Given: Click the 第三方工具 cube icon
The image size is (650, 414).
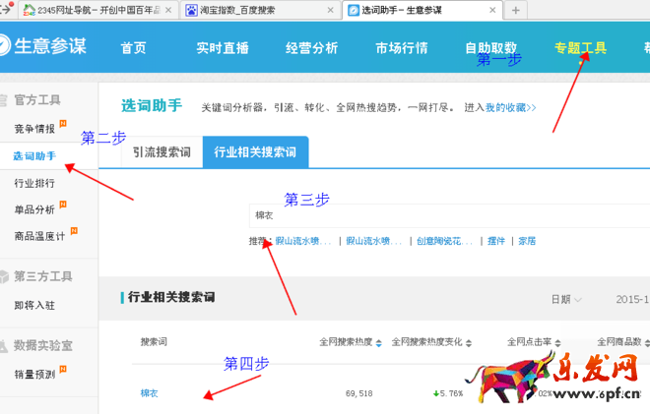Looking at the screenshot, I should 4,276.
